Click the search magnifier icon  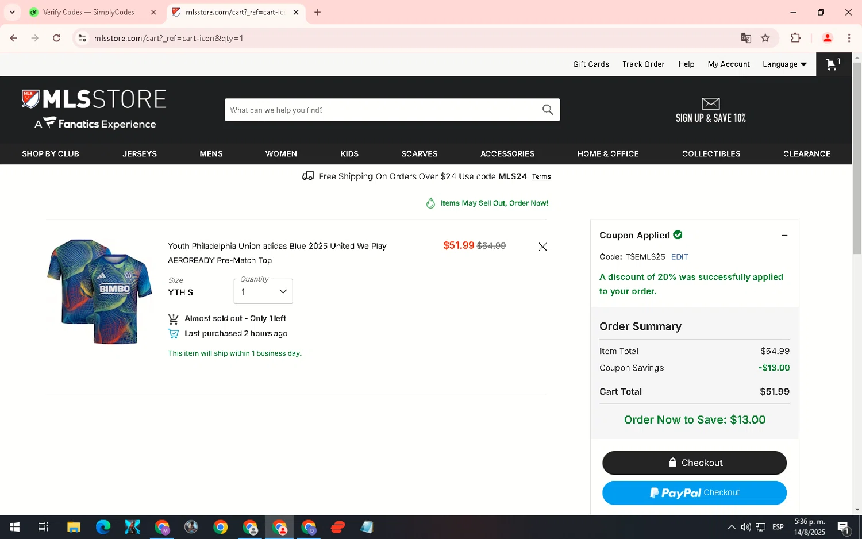click(x=548, y=110)
